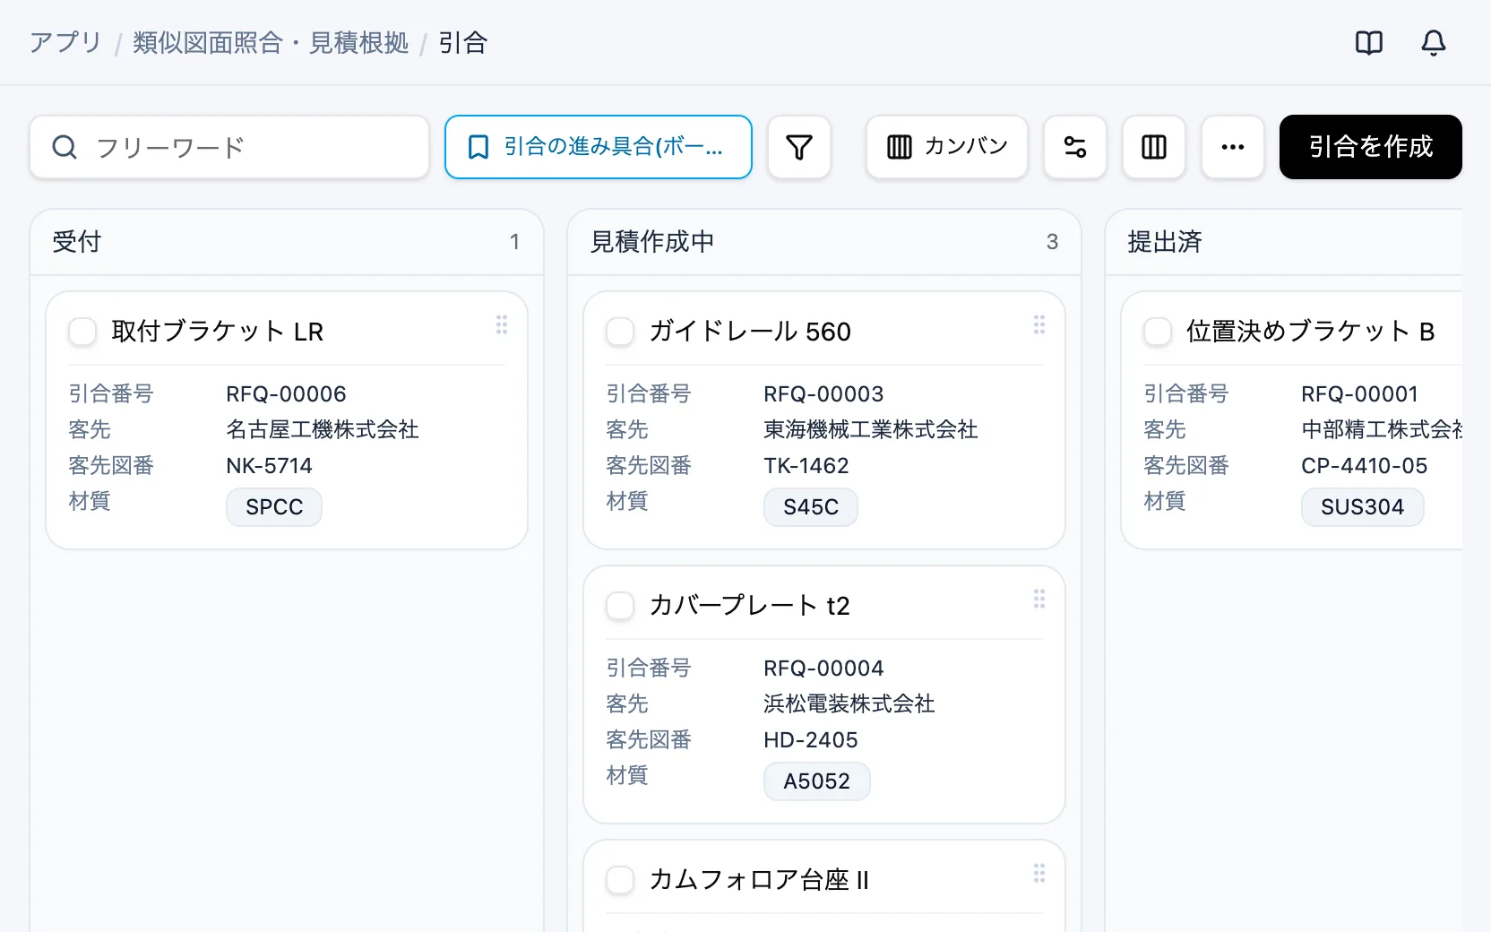This screenshot has width=1491, height=932.
Task: Focus the フリーワード search field
Action: point(229,147)
